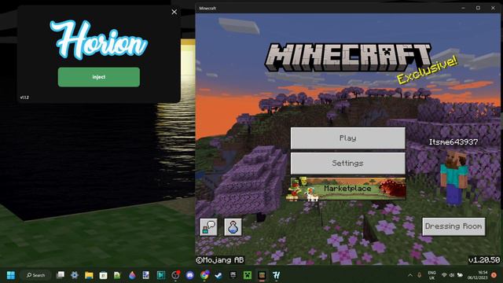Click the taskbar Search box

[35, 275]
